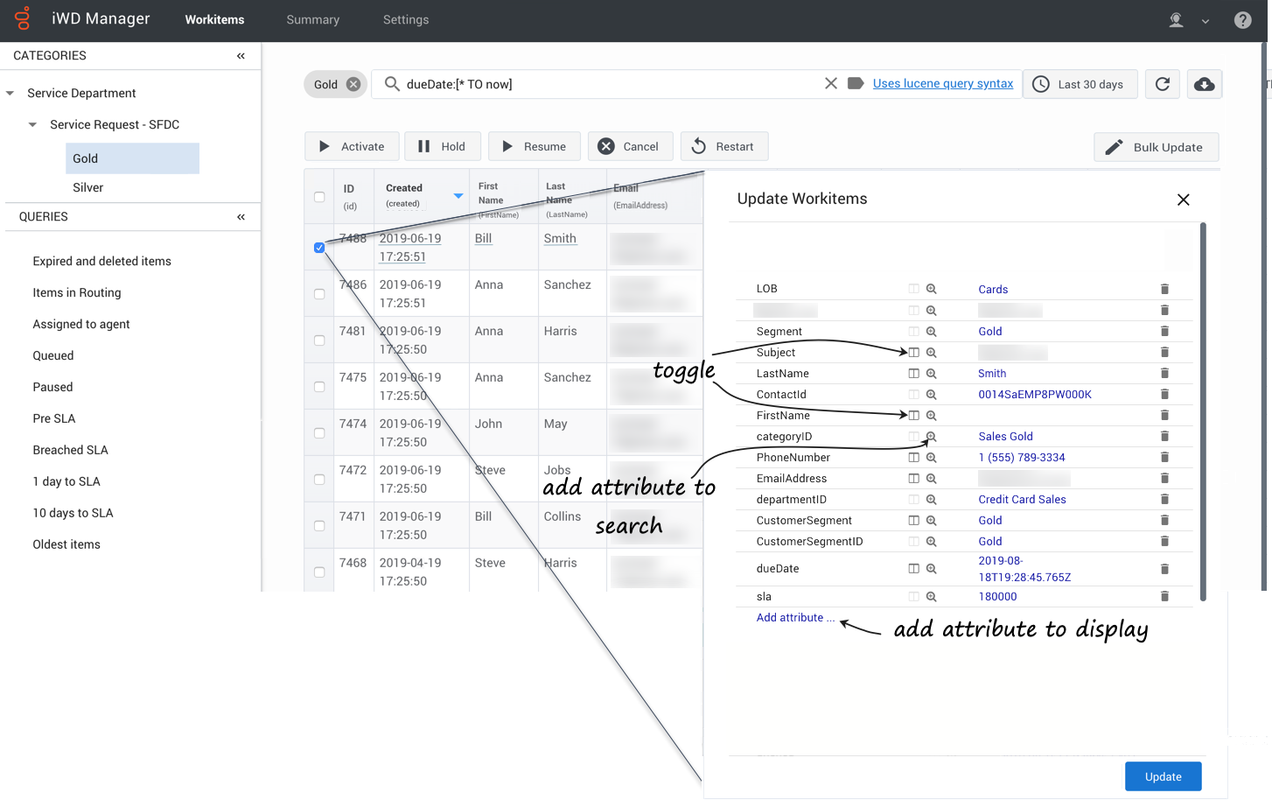Collapse the Categories panel
Viewport: 1272px width, 800px height.
241,56
